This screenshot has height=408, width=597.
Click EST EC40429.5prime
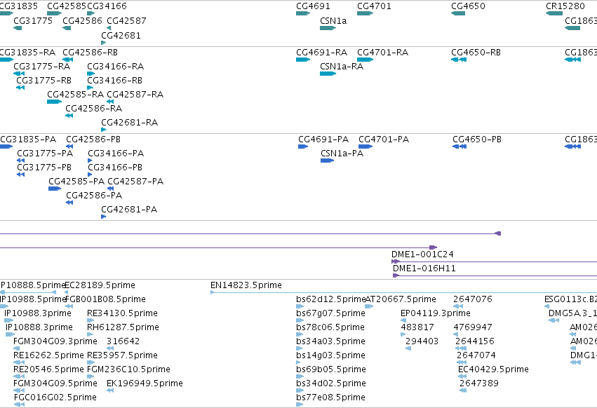click(x=493, y=369)
